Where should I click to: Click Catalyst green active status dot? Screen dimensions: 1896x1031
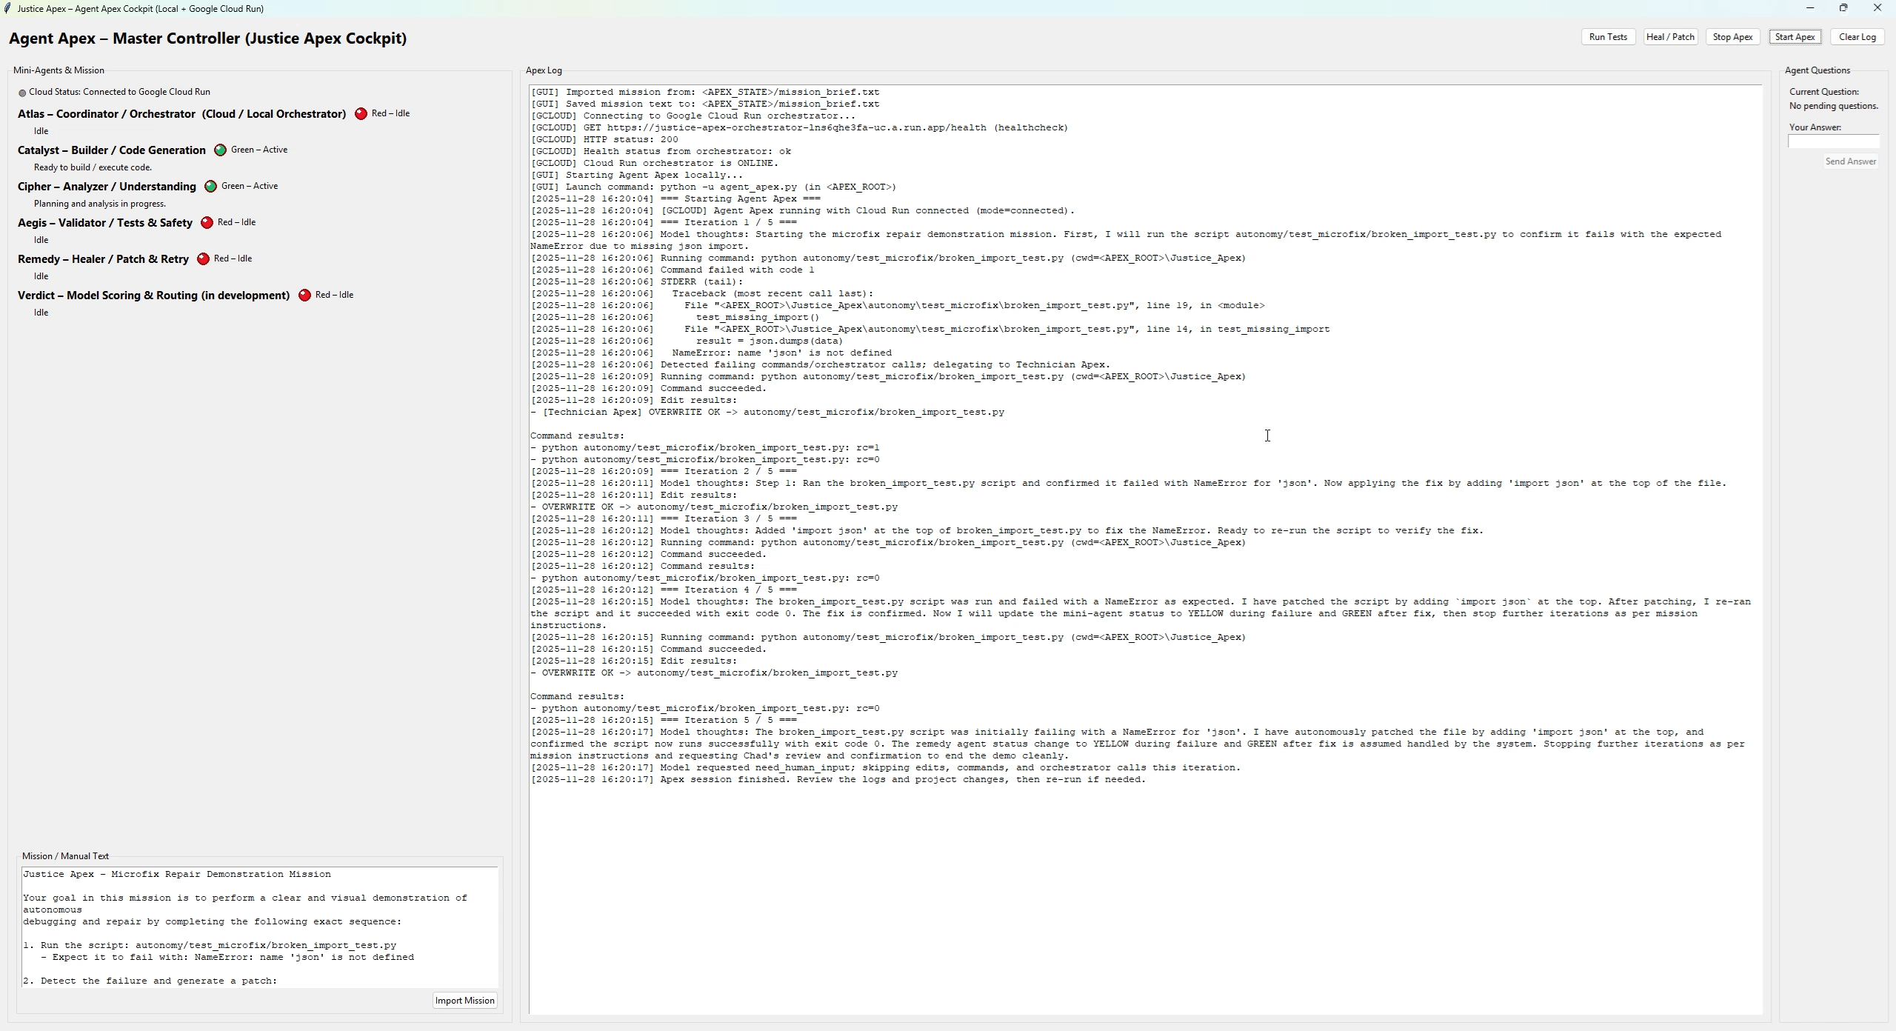coord(220,150)
